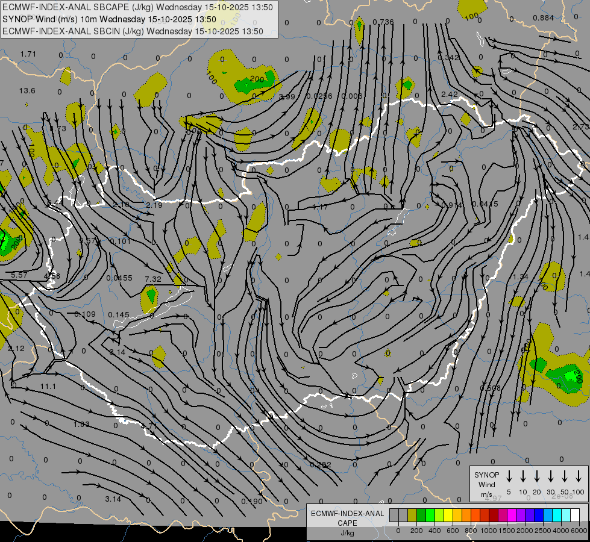
Task: Pick the white 6000 J/kg color swatch
Action: (x=575, y=515)
